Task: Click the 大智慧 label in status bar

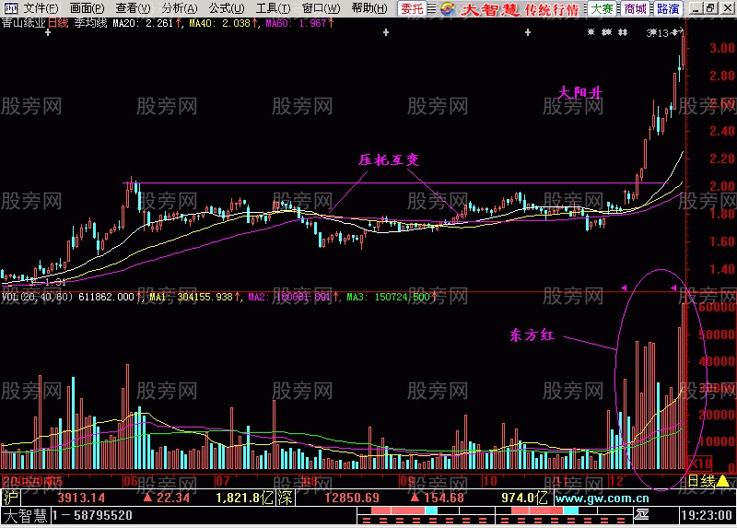Action: coord(26,515)
